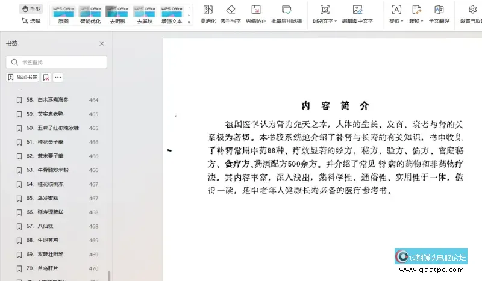Click page number 464 of bookmark 58
The height and width of the screenshot is (281, 482).
click(x=93, y=100)
